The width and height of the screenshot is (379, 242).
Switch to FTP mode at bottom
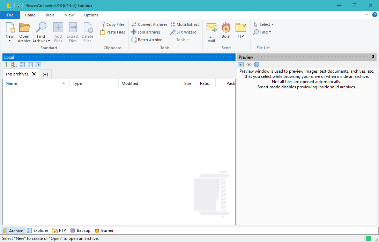(59, 230)
